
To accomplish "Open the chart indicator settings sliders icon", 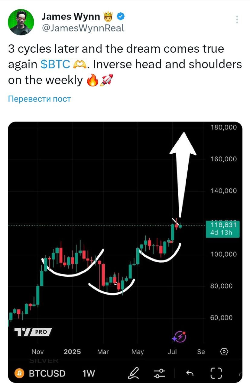I will tap(159, 373).
